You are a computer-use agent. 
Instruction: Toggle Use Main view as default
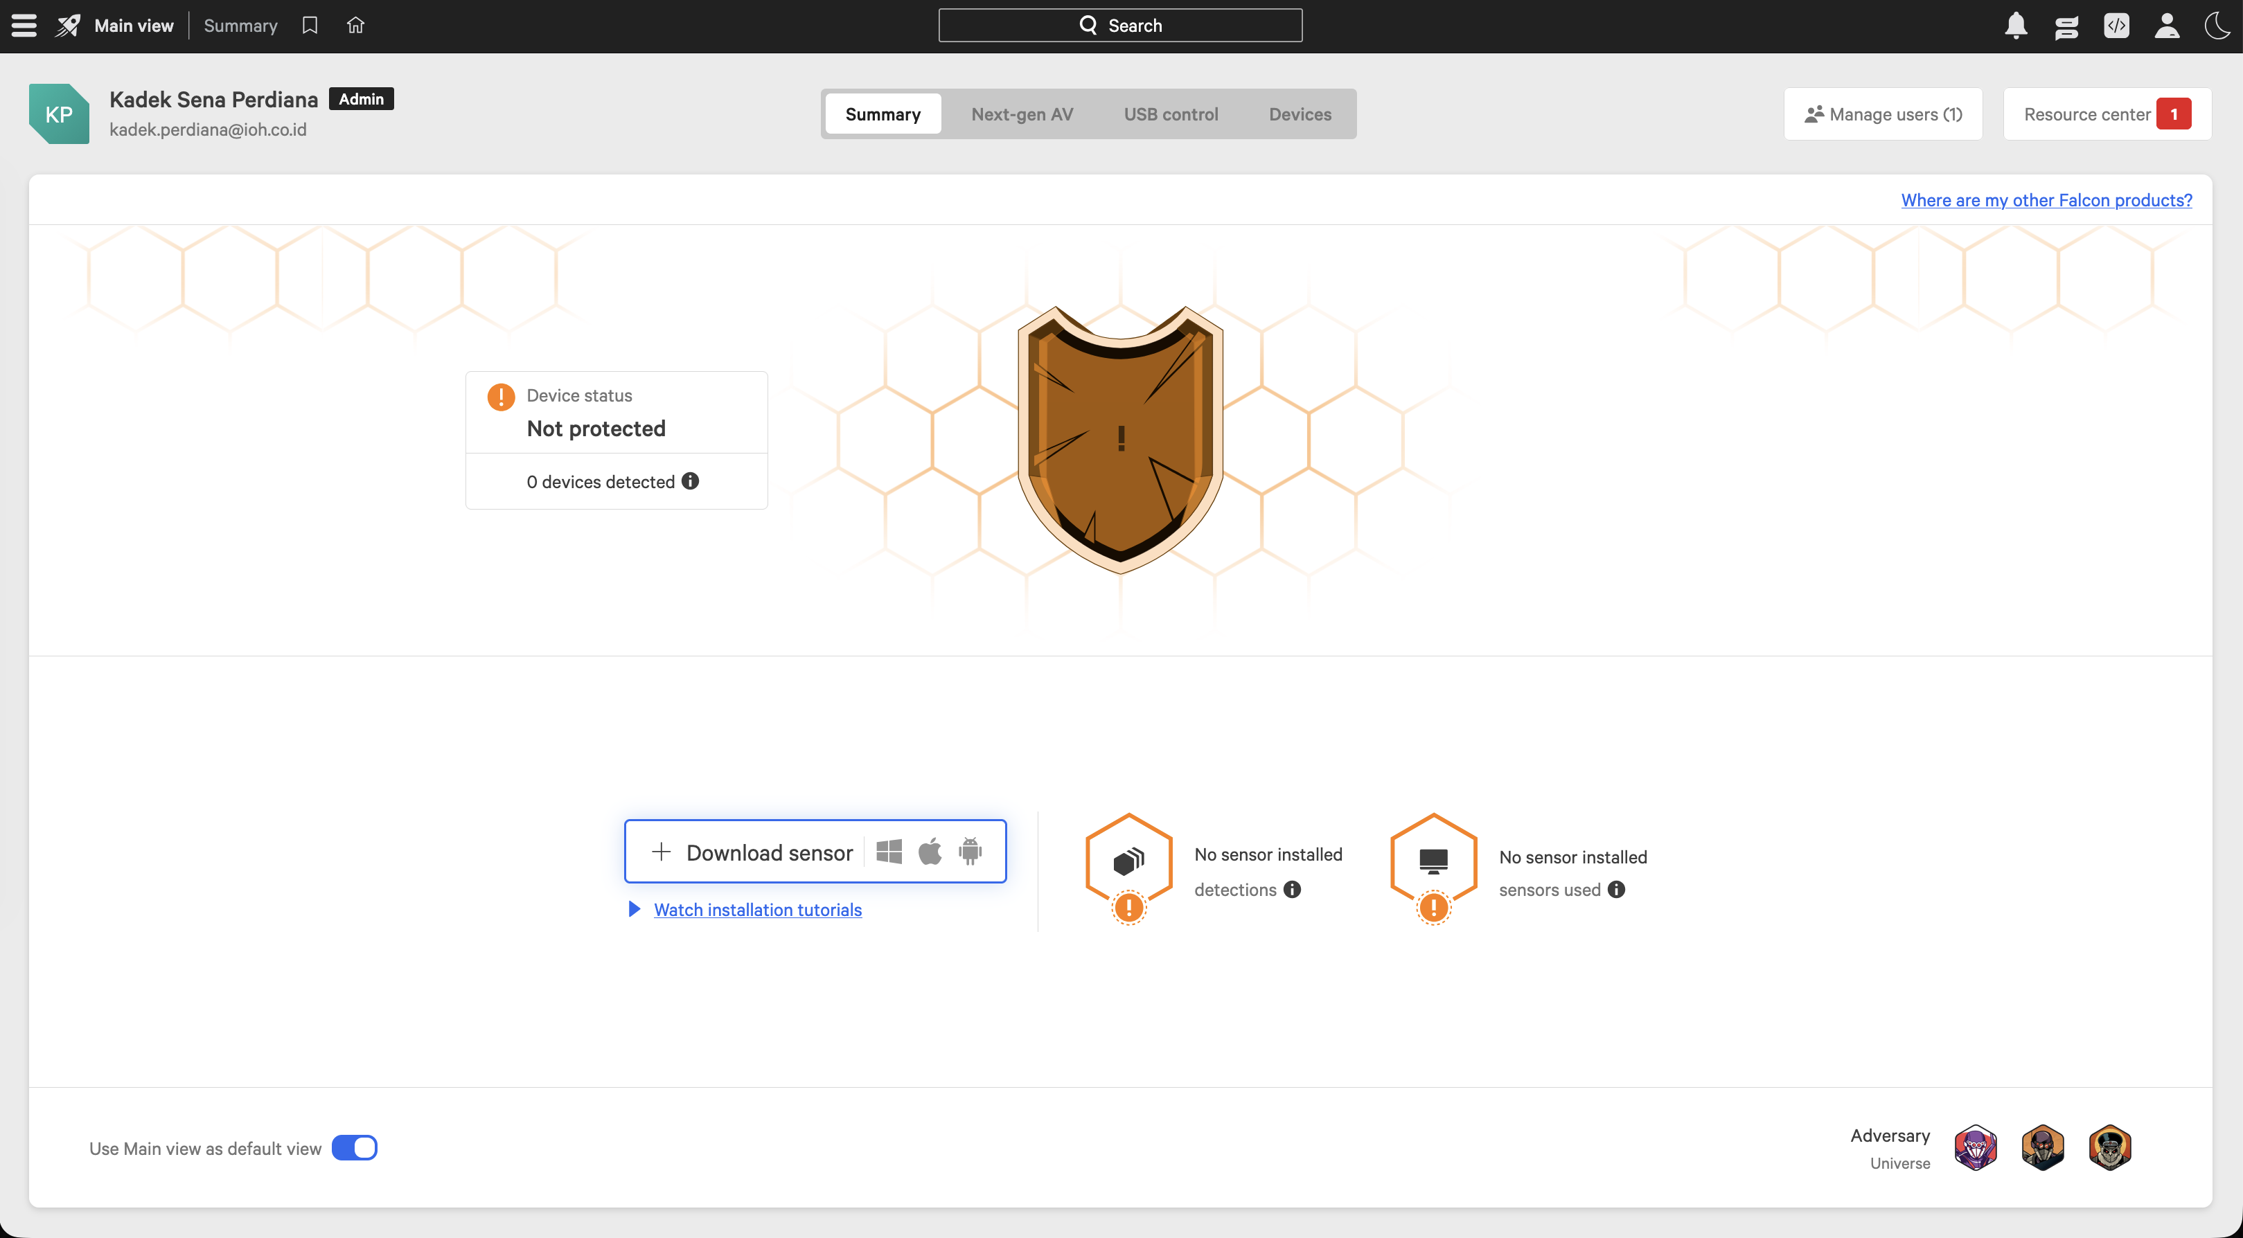click(x=355, y=1147)
